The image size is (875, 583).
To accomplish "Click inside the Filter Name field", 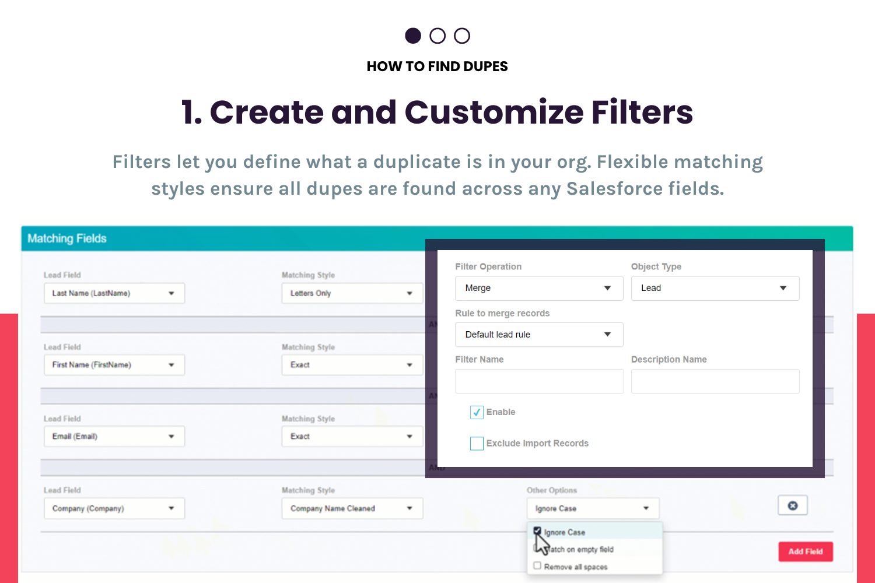I will [538, 381].
